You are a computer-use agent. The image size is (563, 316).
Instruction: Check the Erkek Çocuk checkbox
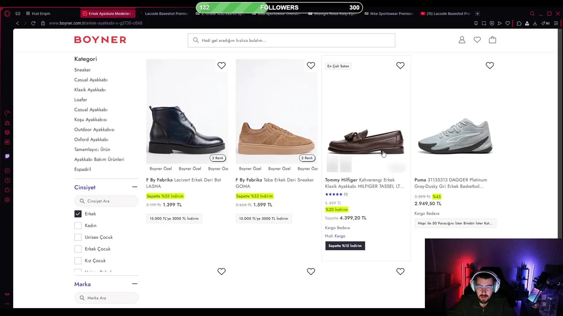click(78, 249)
